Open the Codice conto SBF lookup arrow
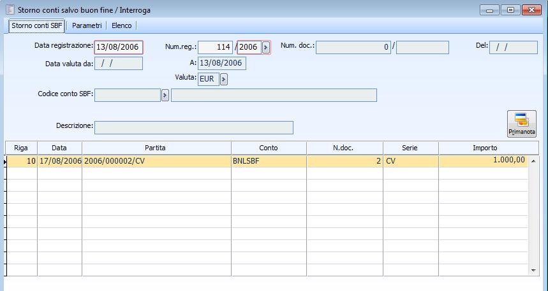This screenshot has width=548, height=291. [165, 95]
